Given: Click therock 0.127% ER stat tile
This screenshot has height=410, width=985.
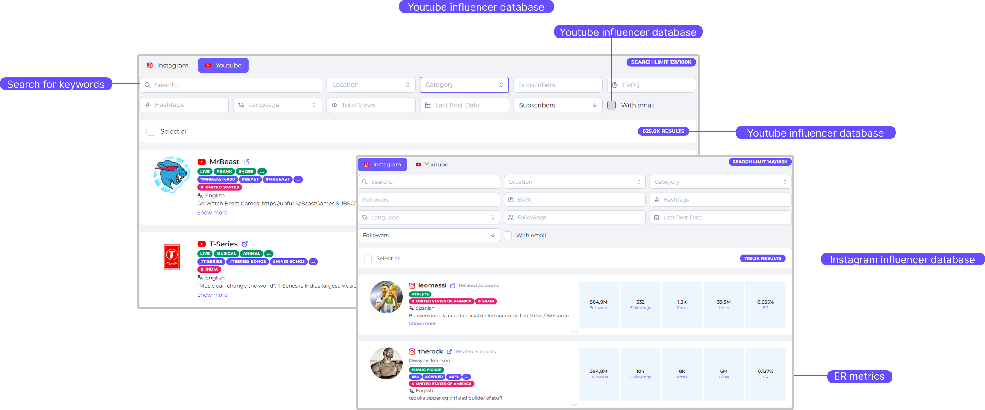Looking at the screenshot, I should pos(766,374).
